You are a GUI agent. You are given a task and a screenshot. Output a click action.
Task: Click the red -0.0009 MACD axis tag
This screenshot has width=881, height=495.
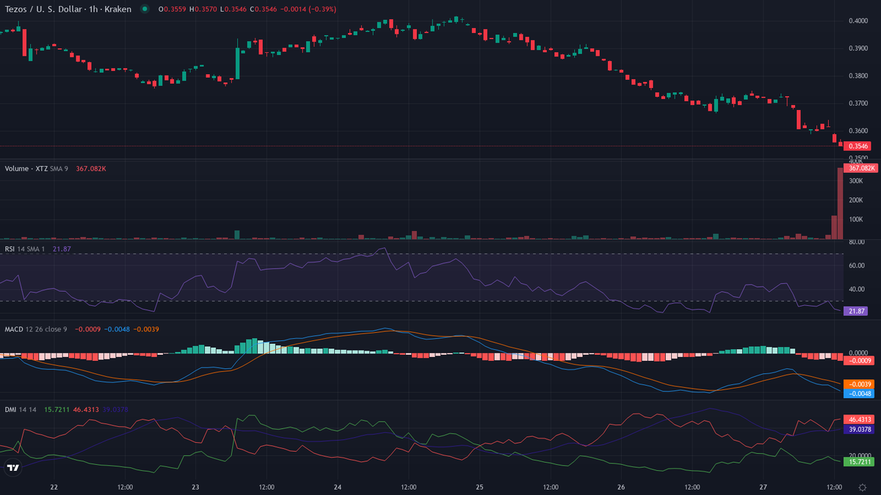pos(859,361)
